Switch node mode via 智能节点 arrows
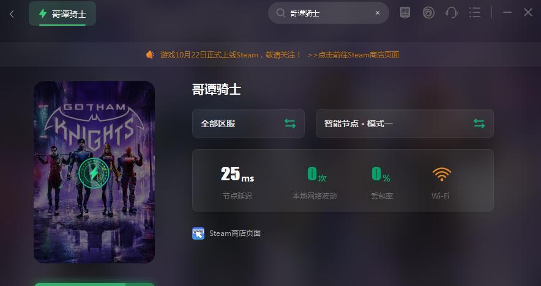 pyautogui.click(x=479, y=123)
